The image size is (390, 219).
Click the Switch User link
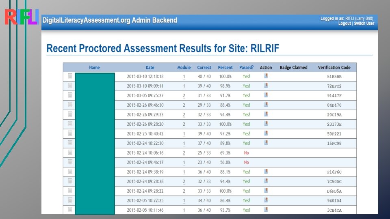(x=364, y=24)
